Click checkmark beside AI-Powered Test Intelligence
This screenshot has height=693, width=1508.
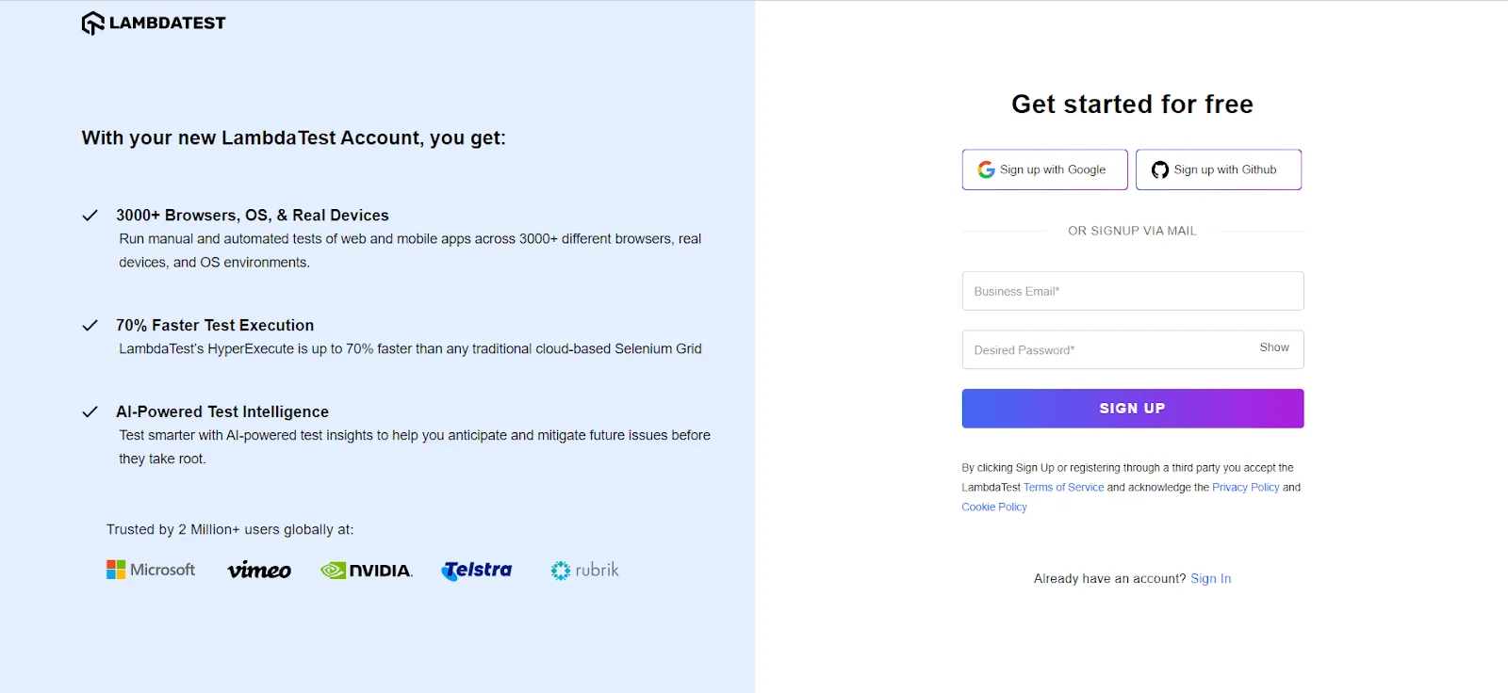tap(90, 412)
